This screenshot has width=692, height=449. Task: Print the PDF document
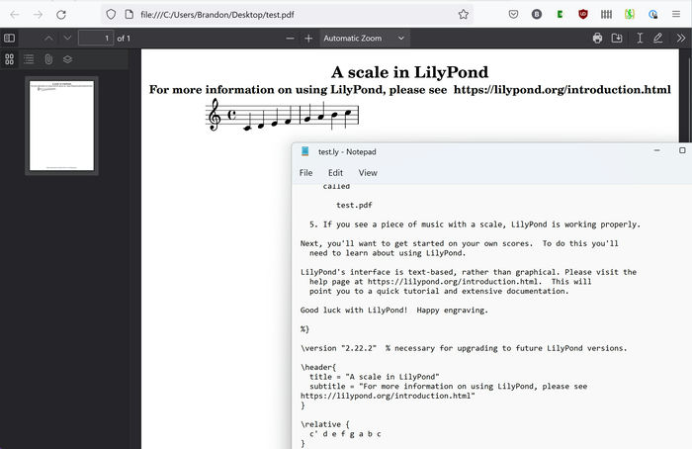pos(597,38)
